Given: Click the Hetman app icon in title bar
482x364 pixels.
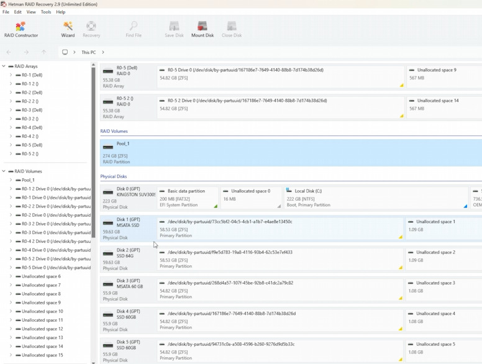Looking at the screenshot, I should pyautogui.click(x=3, y=4).
